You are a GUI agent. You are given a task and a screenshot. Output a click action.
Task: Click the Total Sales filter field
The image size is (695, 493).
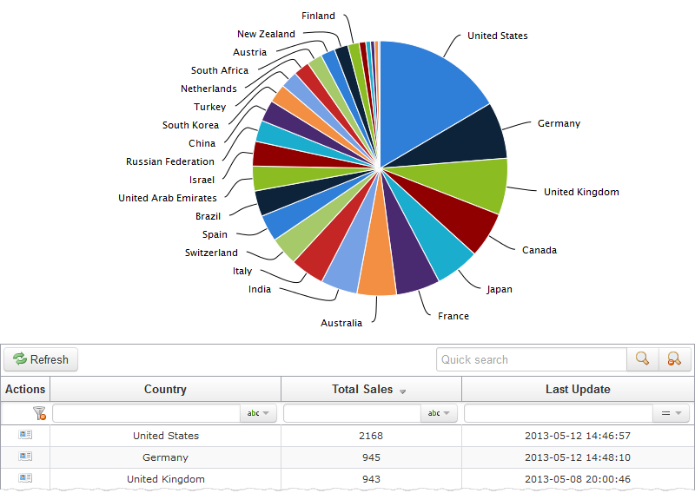coord(352,414)
